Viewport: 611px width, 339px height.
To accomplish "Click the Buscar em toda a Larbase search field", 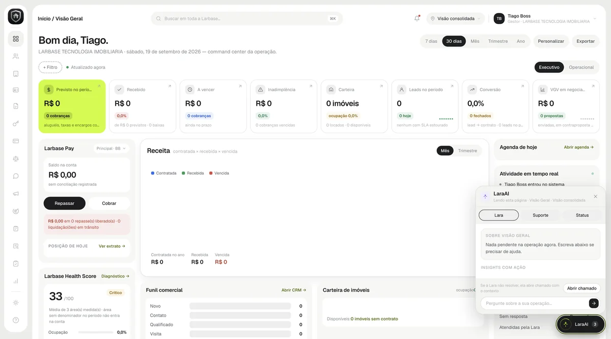I will pos(247,18).
